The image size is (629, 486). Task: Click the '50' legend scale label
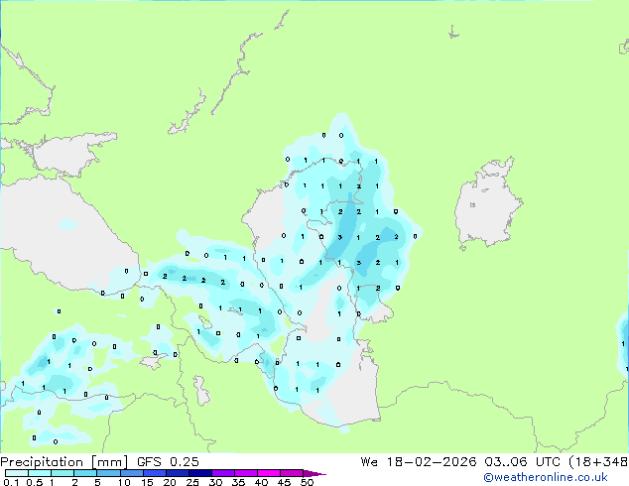click(307, 482)
